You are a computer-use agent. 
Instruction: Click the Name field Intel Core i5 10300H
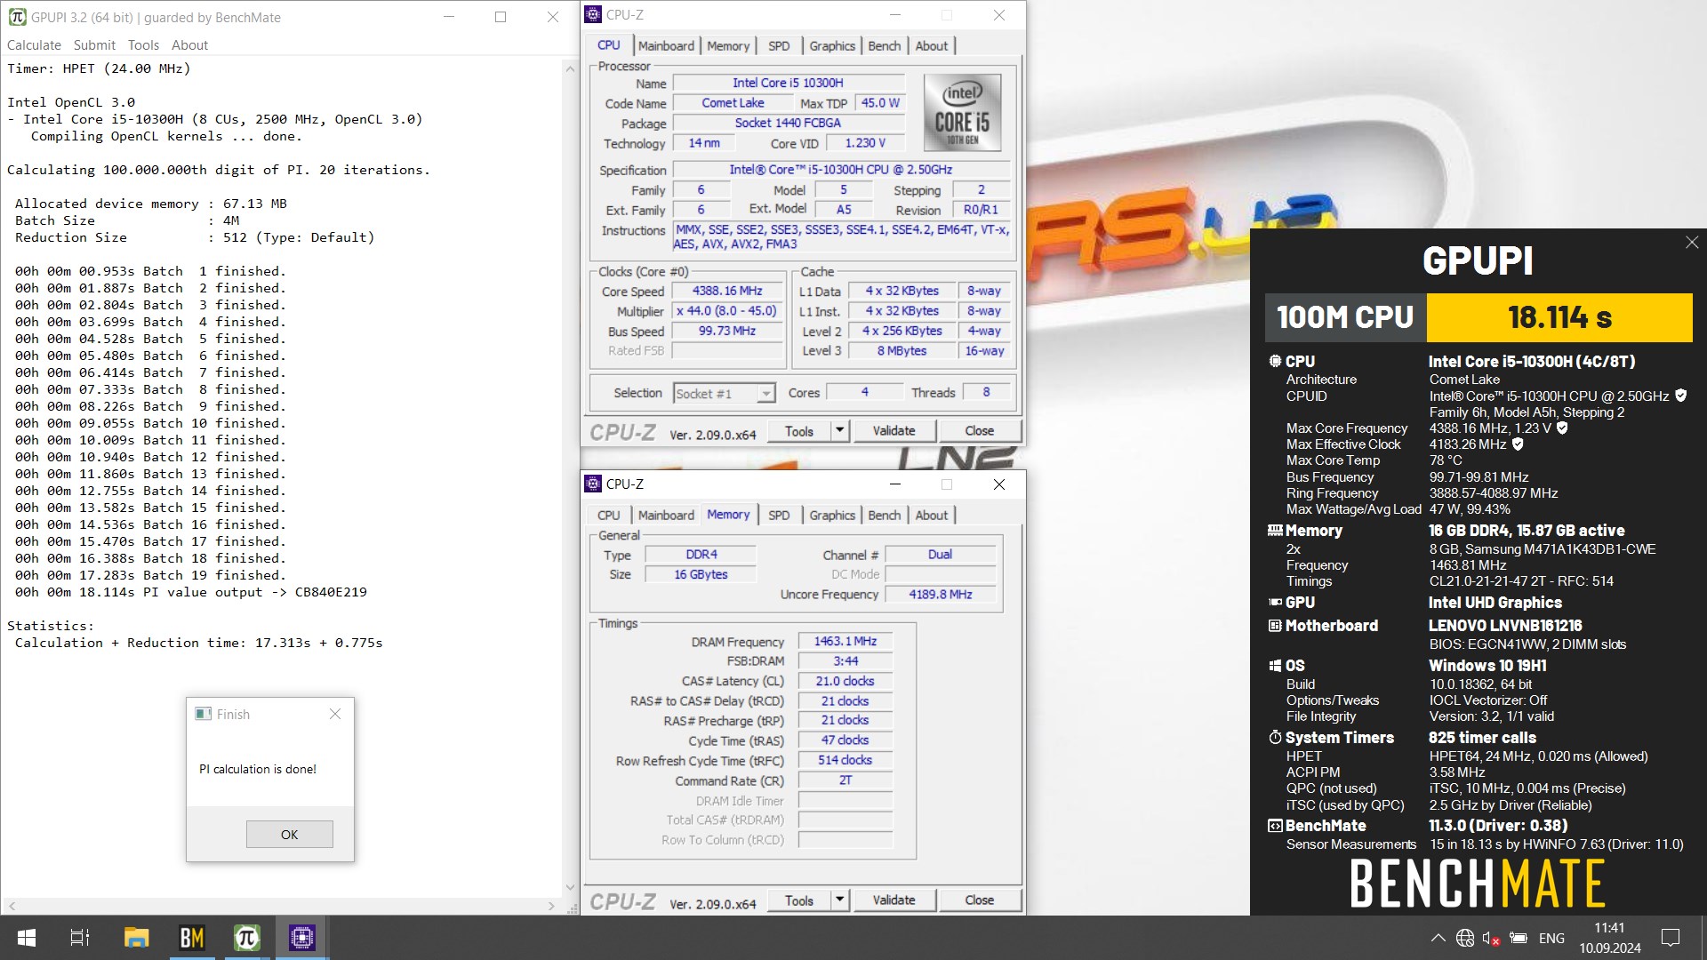pos(788,83)
